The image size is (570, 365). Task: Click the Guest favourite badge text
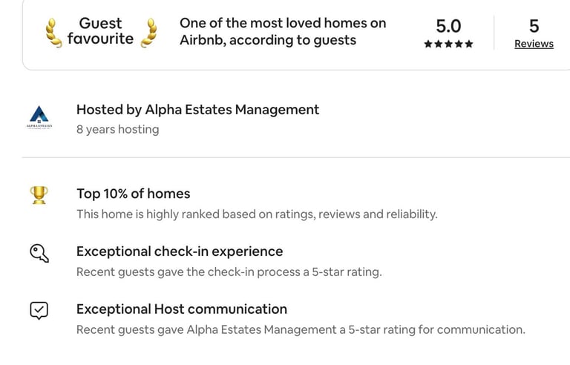tap(100, 31)
